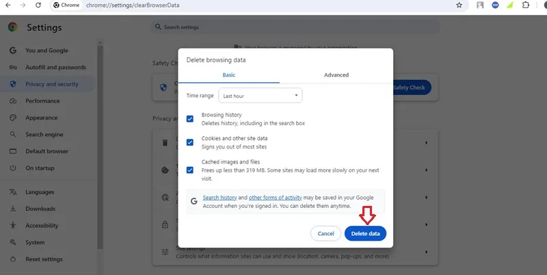Click the Reset settings clock icon
This screenshot has height=275, width=547.
(x=13, y=259)
